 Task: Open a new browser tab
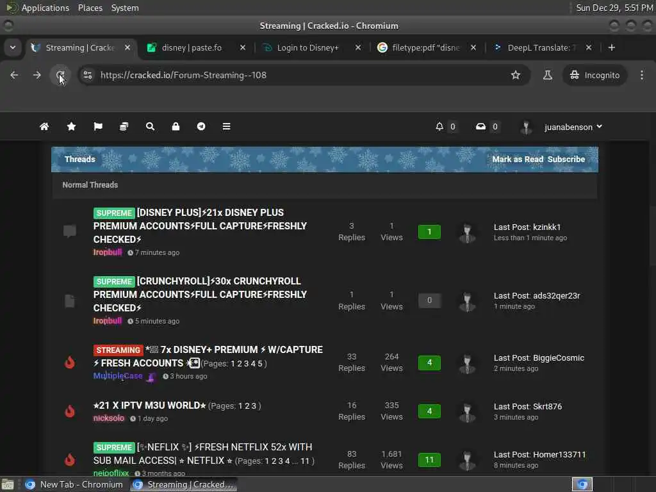click(x=612, y=47)
